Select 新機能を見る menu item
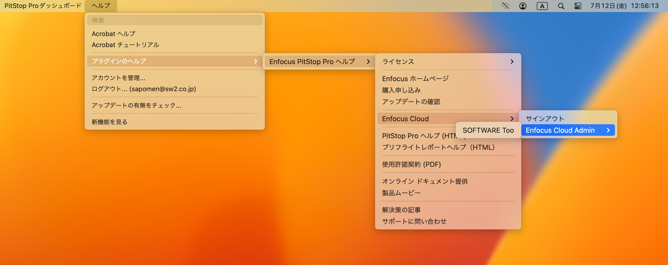 [175, 122]
